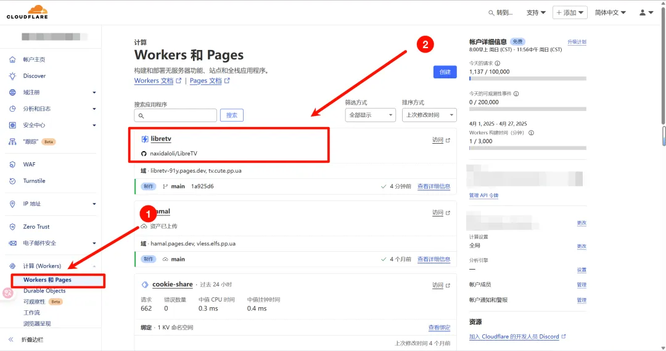This screenshot has height=351, width=666.
Task: Open the Support dropdown in top bar
Action: point(536,13)
